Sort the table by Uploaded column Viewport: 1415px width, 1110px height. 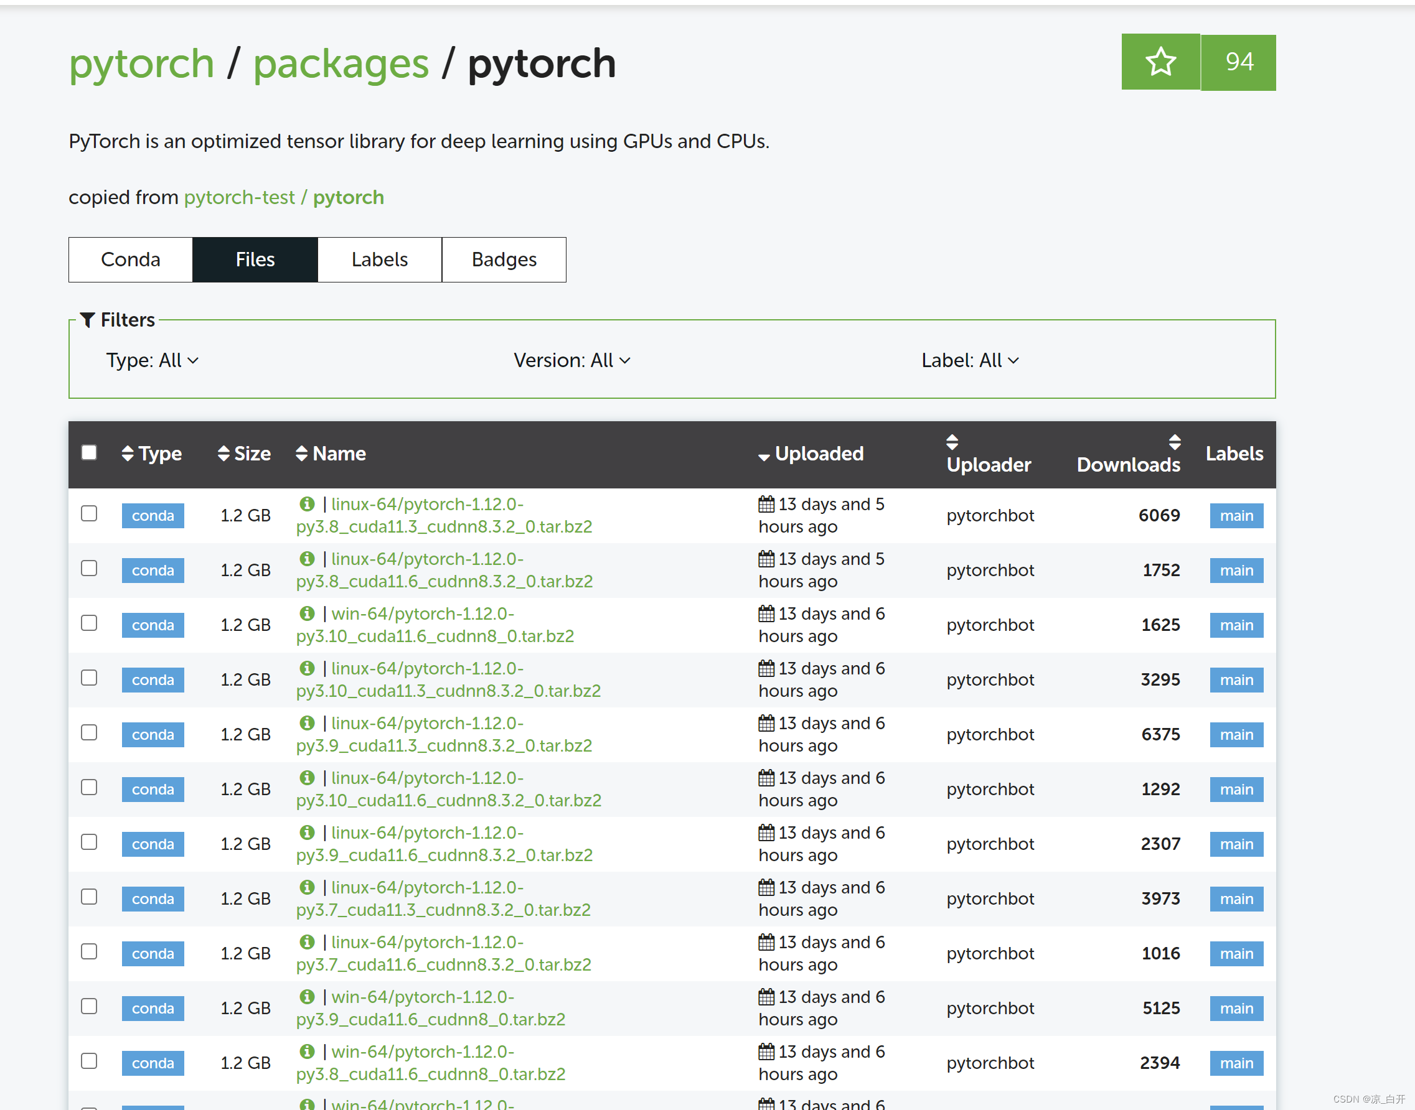coord(811,454)
